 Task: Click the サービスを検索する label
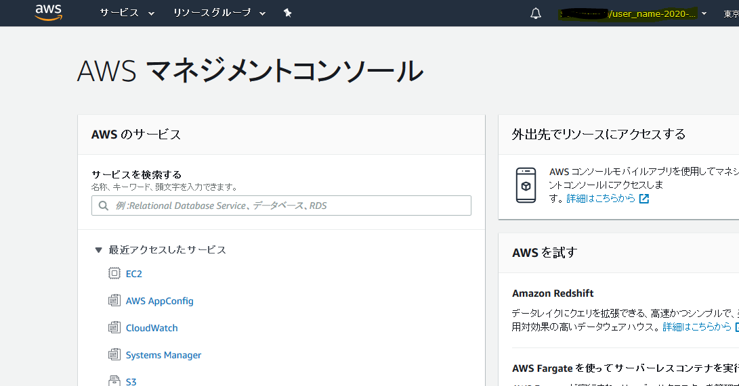click(x=137, y=175)
